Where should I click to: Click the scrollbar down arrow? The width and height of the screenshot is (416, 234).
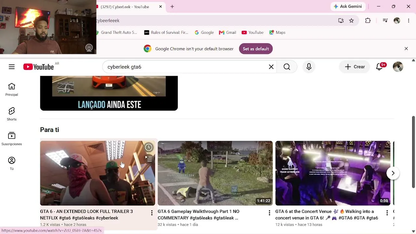point(413,231)
